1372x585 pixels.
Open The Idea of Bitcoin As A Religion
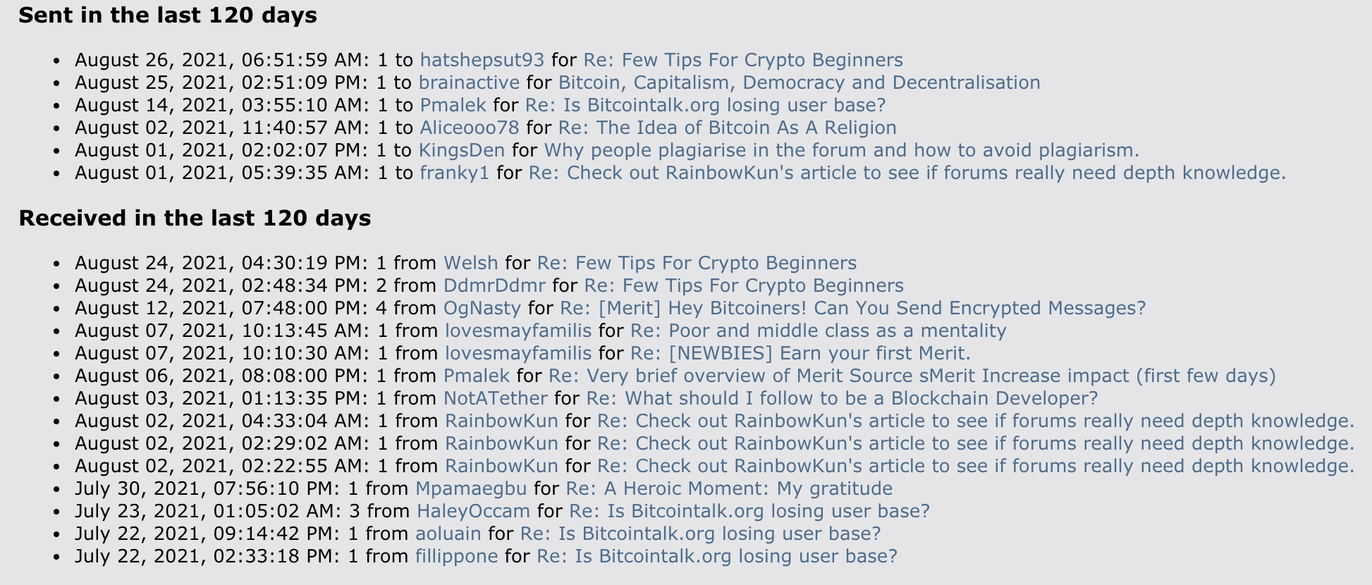point(728,128)
